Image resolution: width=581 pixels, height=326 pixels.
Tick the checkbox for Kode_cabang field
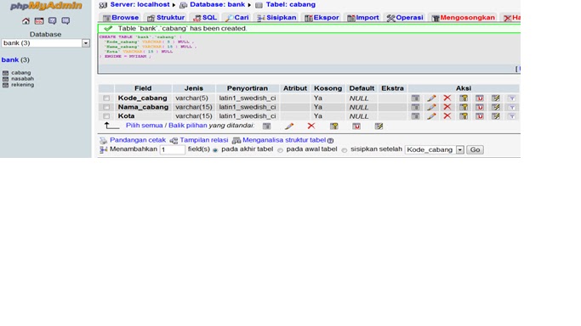coord(106,98)
